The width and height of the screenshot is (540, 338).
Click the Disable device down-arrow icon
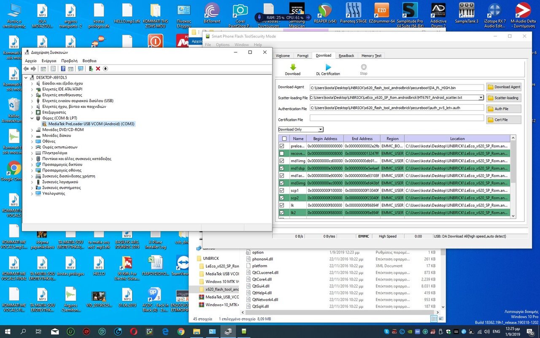point(105,68)
